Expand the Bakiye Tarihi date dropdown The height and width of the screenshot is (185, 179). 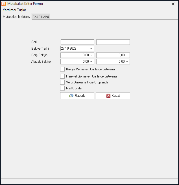(91, 49)
